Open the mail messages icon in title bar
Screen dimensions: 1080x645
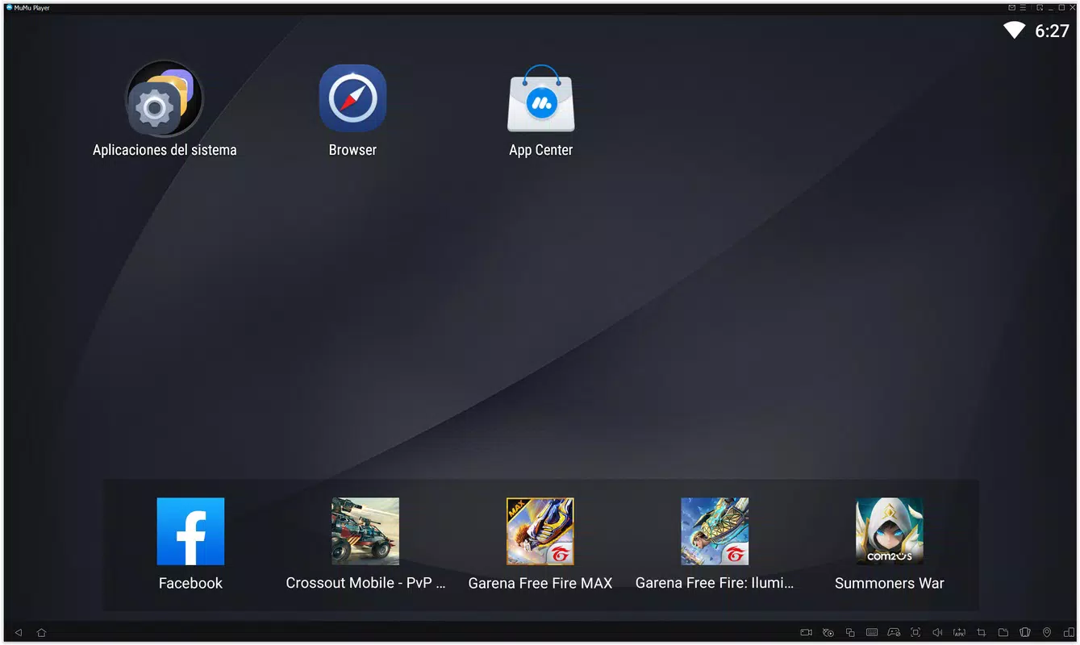coord(1012,7)
